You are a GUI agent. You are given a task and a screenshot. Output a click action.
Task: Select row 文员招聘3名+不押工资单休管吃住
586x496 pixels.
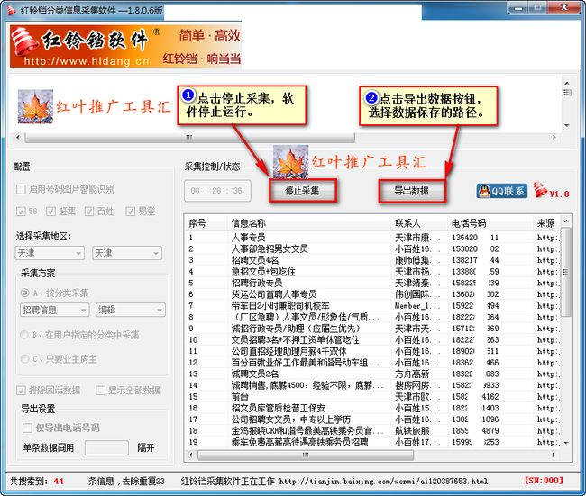pyautogui.click(x=372, y=339)
